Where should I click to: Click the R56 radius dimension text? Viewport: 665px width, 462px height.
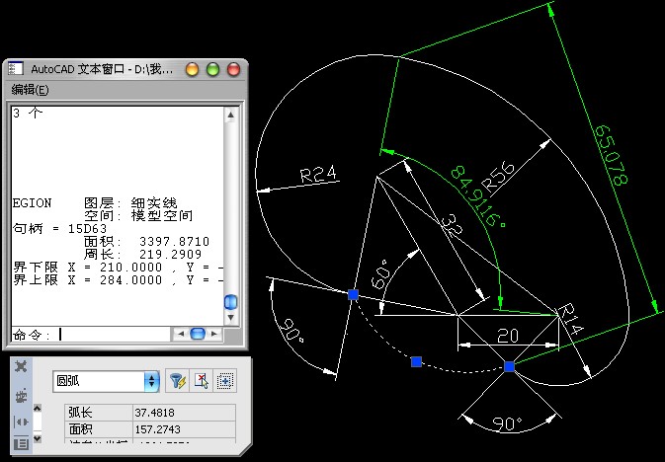click(x=498, y=177)
